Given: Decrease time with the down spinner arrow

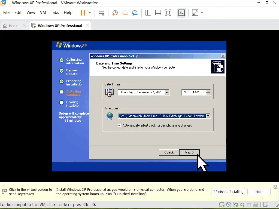Looking at the screenshot, I should (208, 94).
